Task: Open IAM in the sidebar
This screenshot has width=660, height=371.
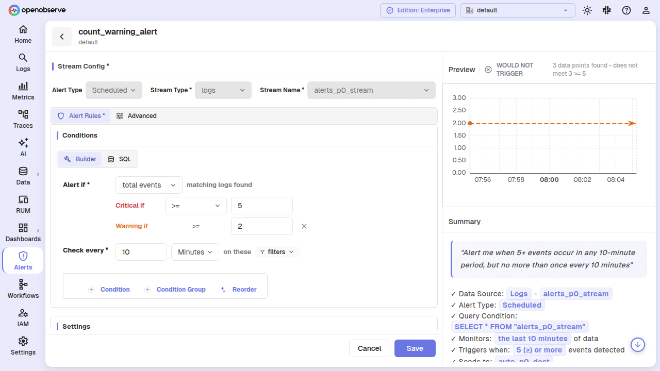Action: tap(23, 318)
